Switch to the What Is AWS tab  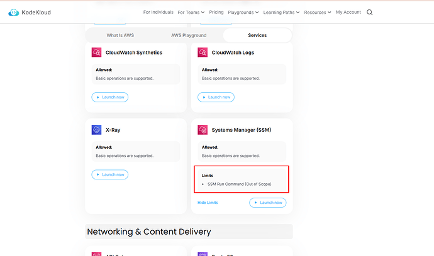coord(120,35)
